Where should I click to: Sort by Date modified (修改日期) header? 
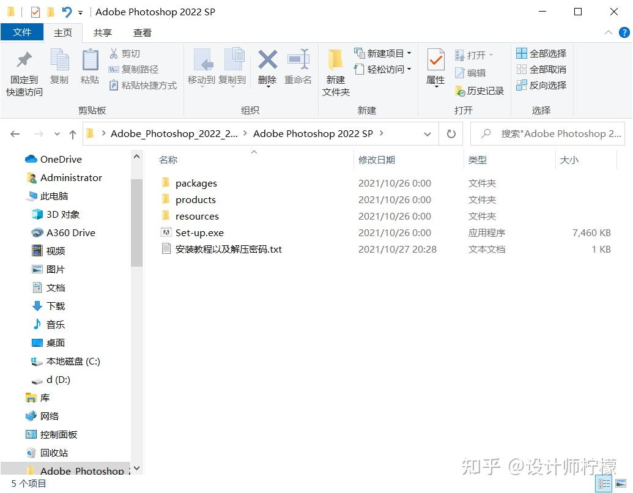tap(376, 160)
